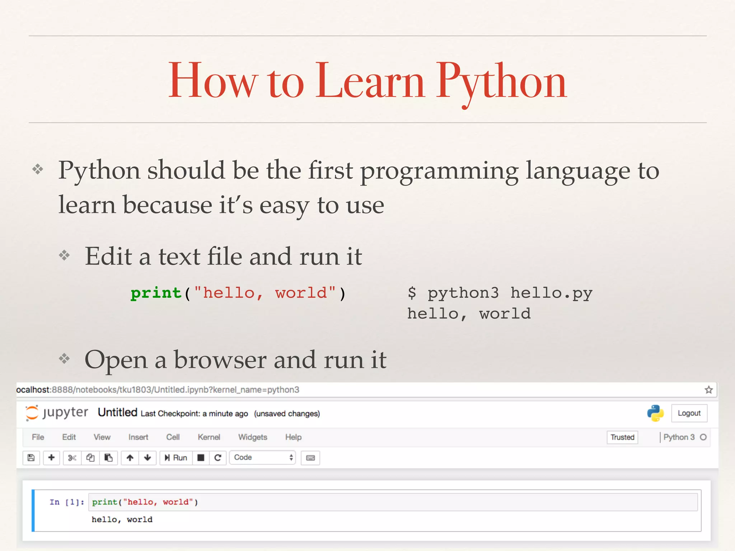Open the Kernel menu
This screenshot has width=735, height=551.
[209, 437]
